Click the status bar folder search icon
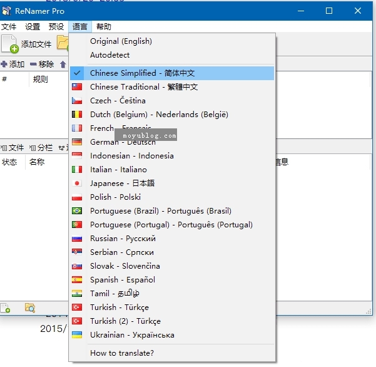Viewport: 376px width, 367px height. pyautogui.click(x=30, y=308)
